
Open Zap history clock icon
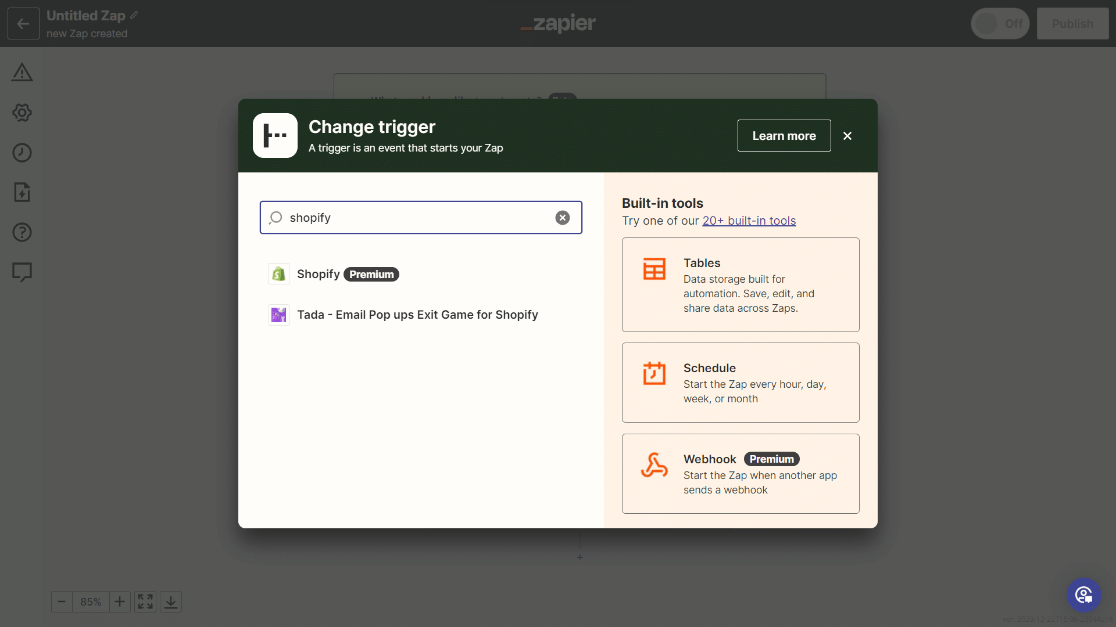[22, 153]
